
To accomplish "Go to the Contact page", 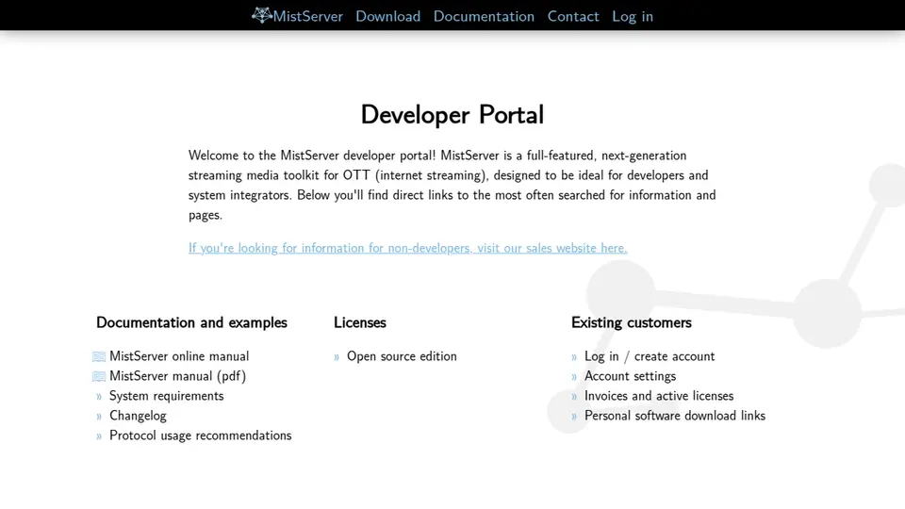I will 573,16.
